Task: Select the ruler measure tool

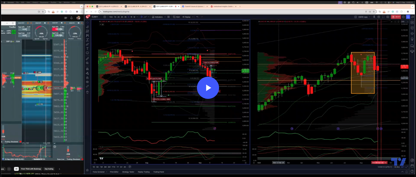Action: tap(87, 59)
